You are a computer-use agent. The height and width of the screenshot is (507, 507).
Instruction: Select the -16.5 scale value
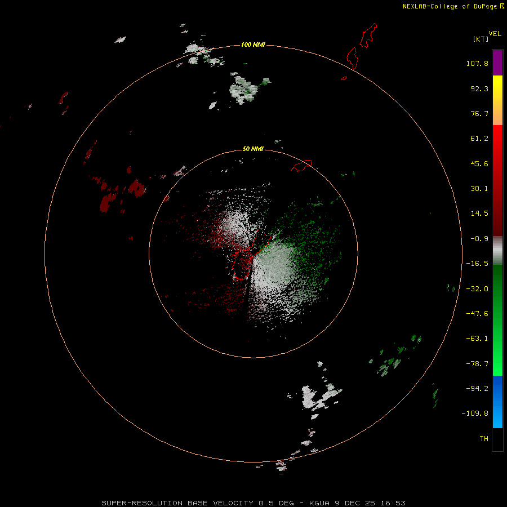(477, 264)
